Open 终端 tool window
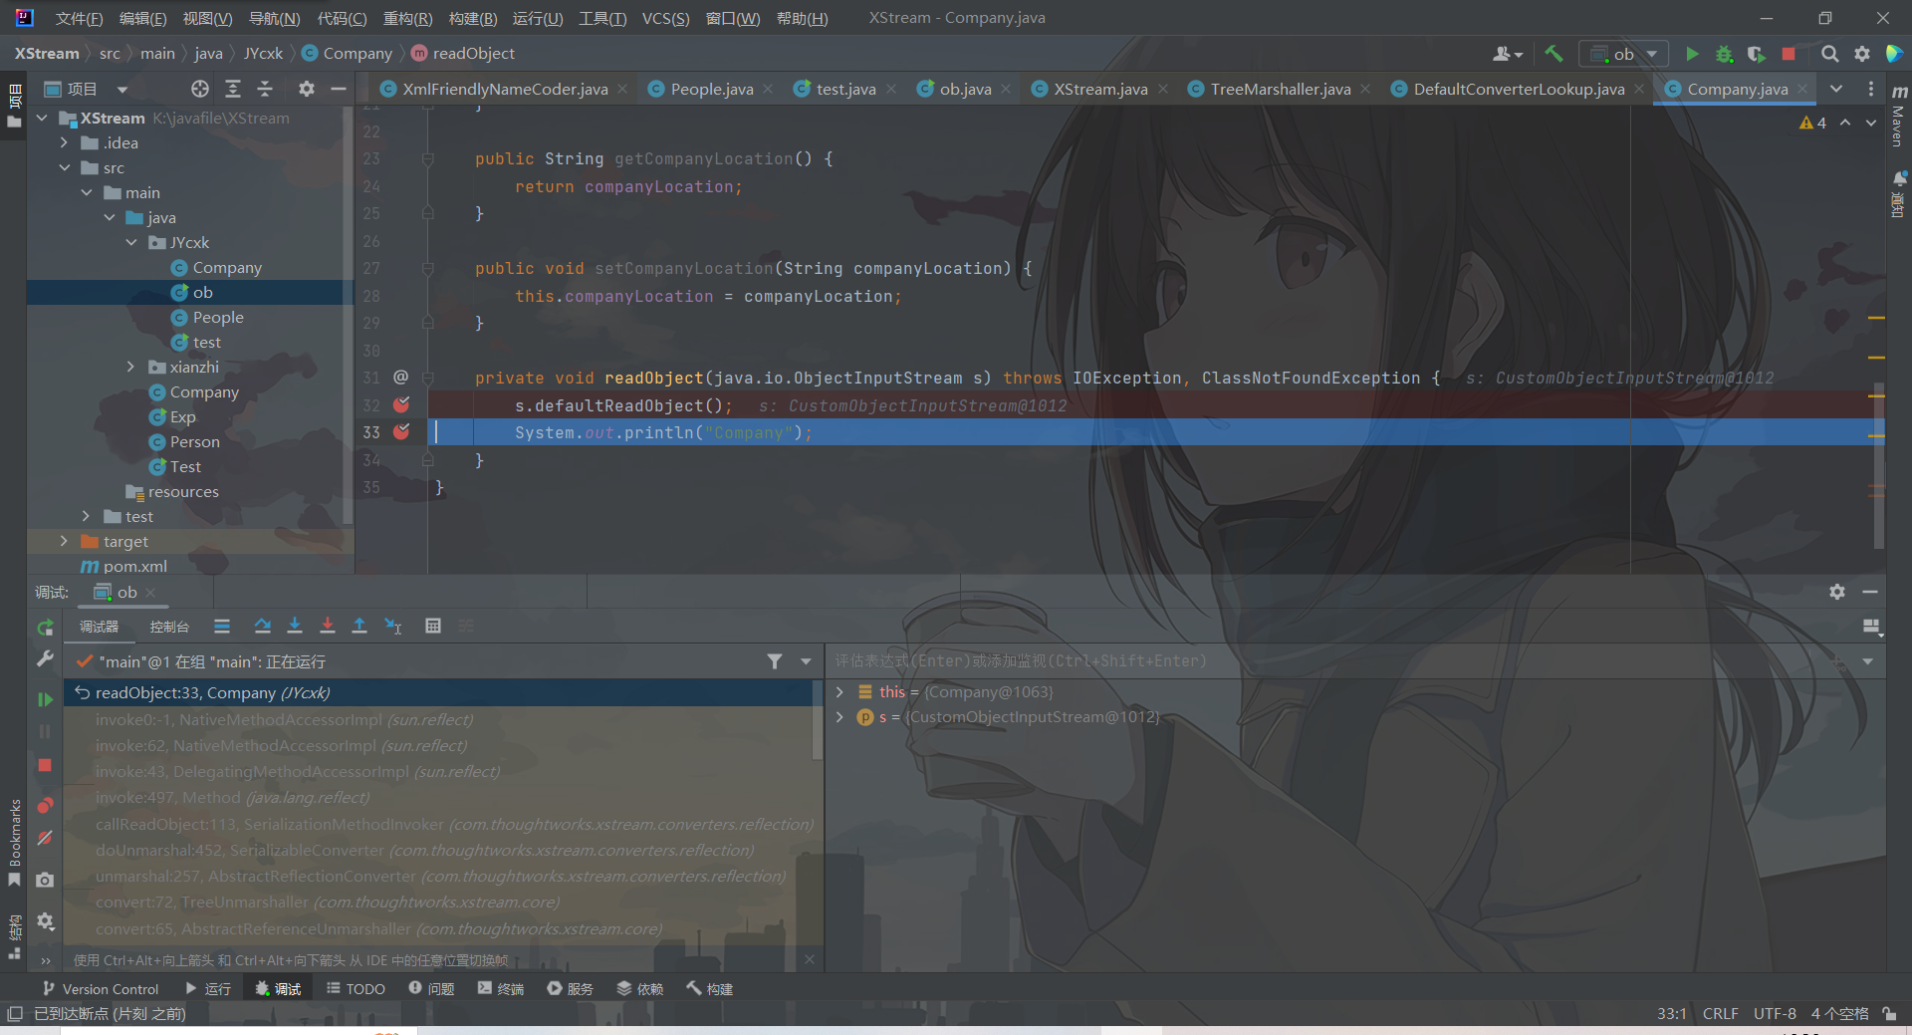 501,989
